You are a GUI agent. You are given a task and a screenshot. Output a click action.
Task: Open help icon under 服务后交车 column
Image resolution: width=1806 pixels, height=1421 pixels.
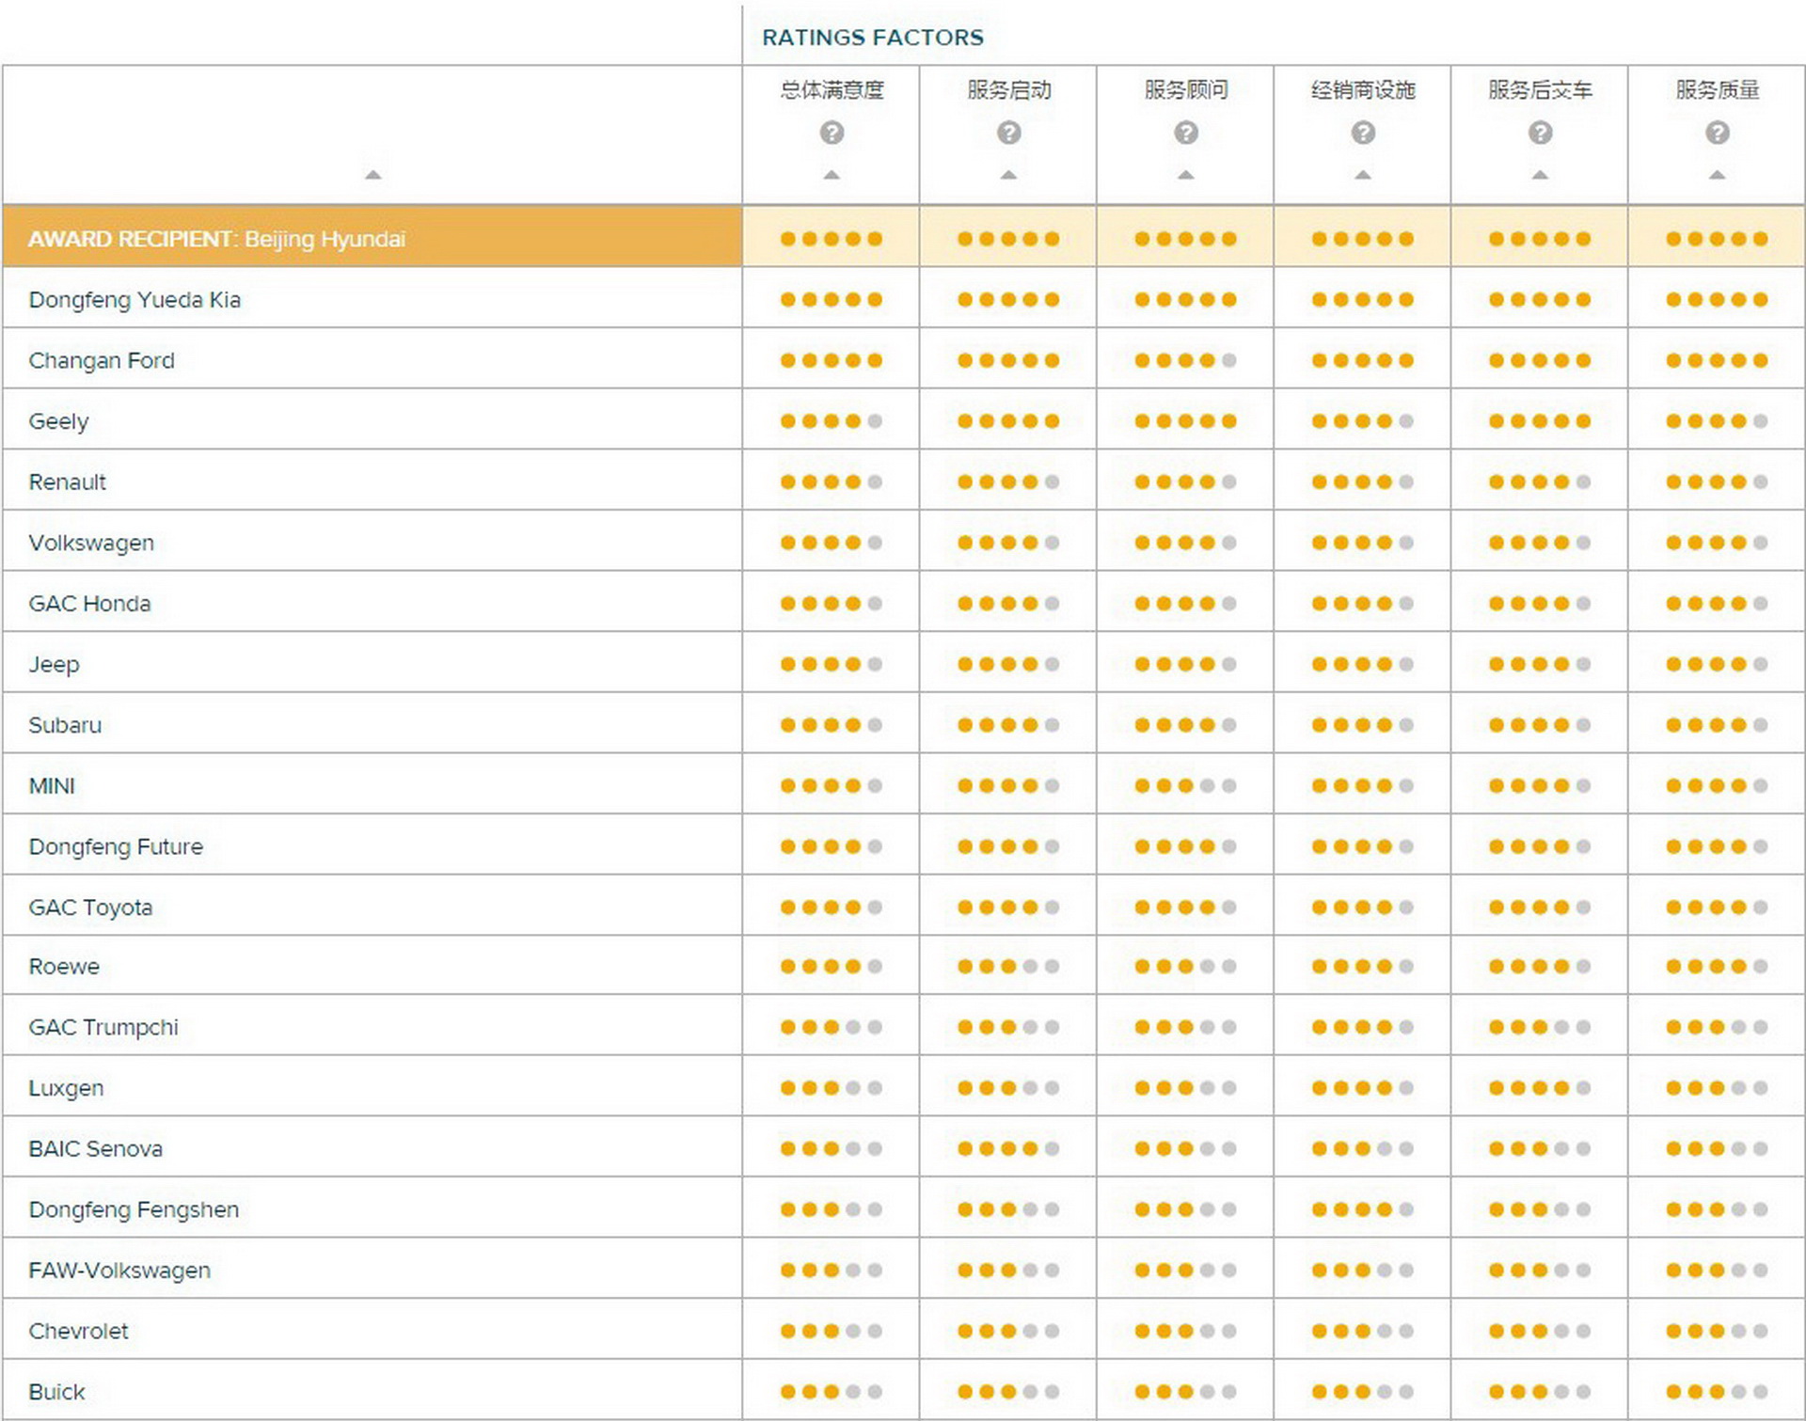click(x=1540, y=133)
